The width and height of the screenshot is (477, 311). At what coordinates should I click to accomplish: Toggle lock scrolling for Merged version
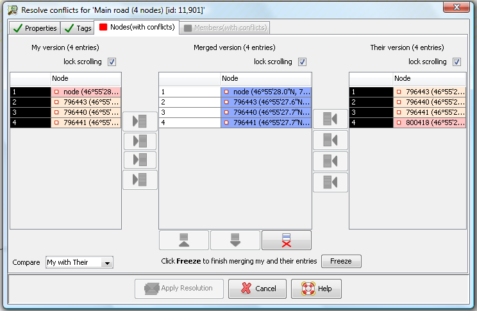coord(302,62)
